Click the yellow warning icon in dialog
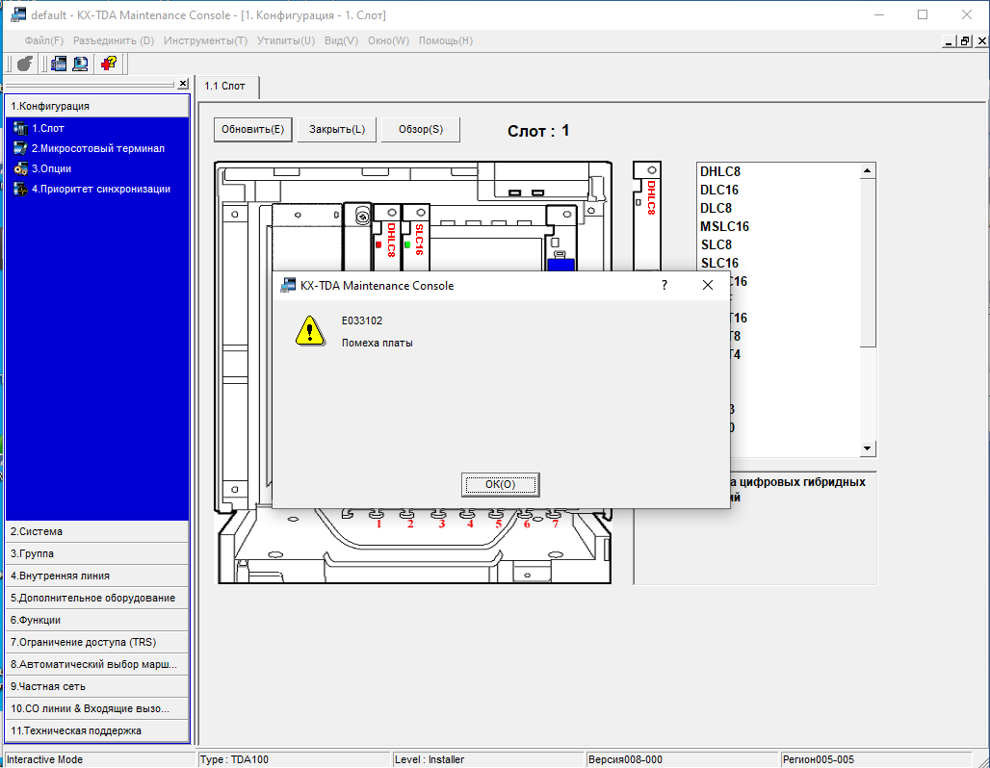 coord(310,331)
